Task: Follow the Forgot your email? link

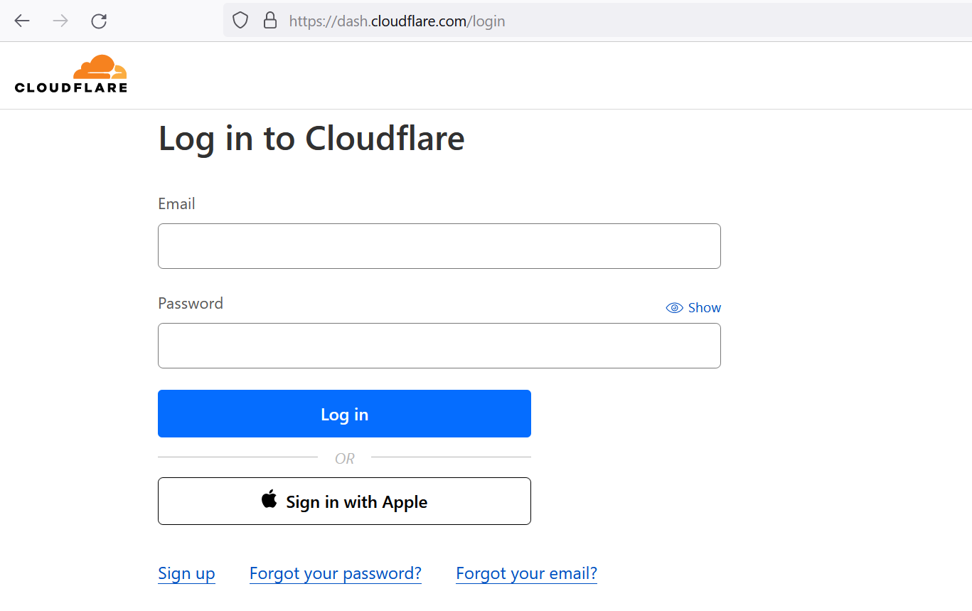Action: tap(526, 573)
